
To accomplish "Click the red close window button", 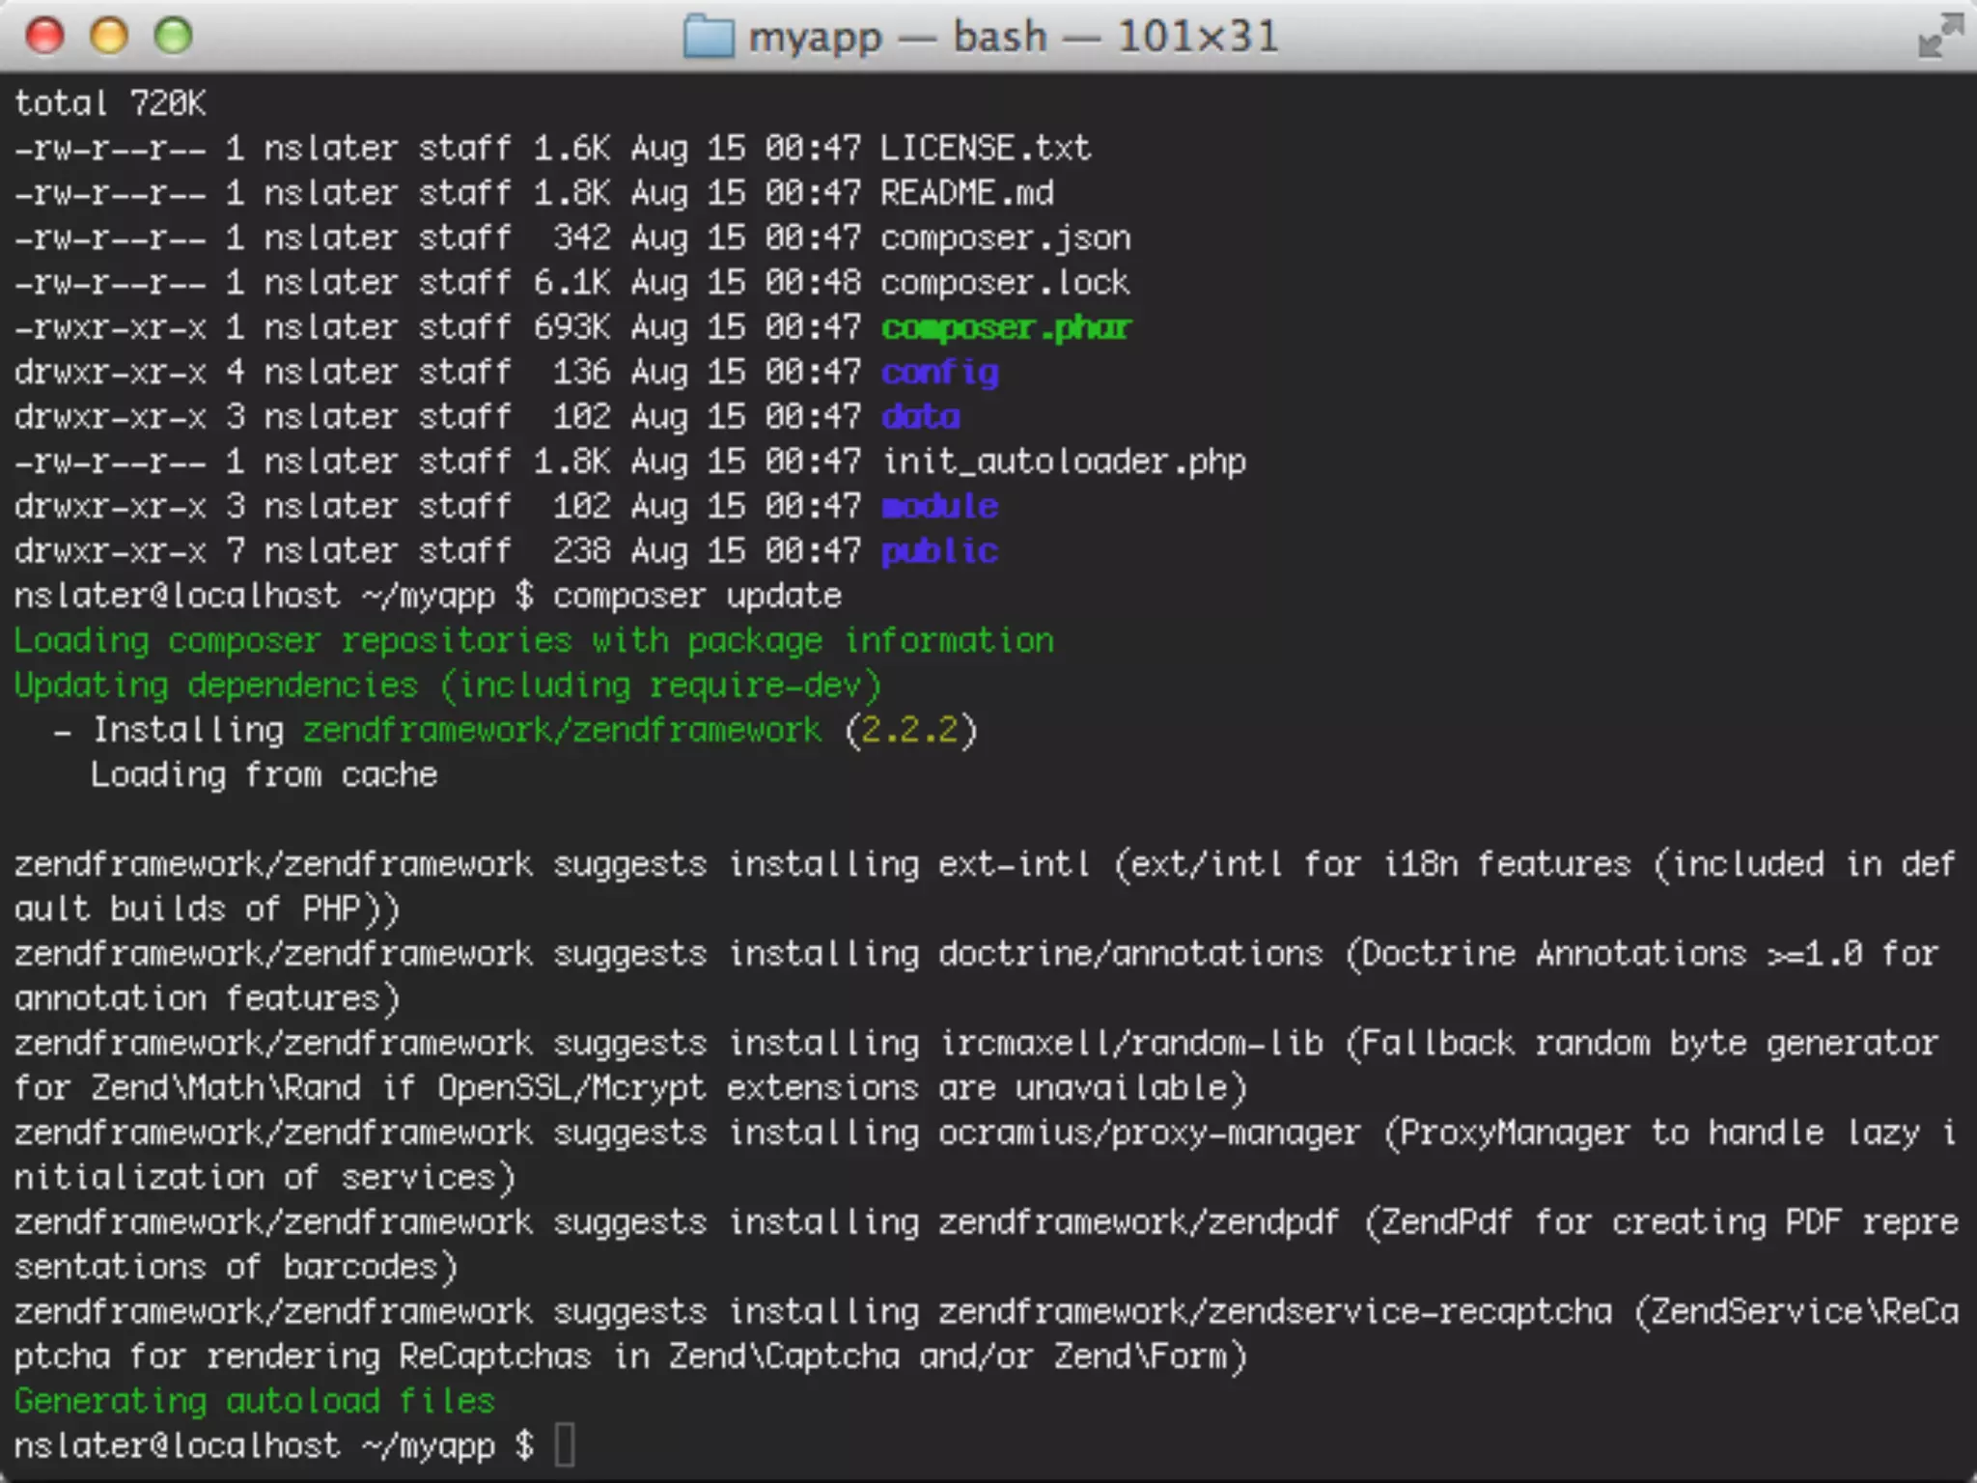I will click(44, 37).
